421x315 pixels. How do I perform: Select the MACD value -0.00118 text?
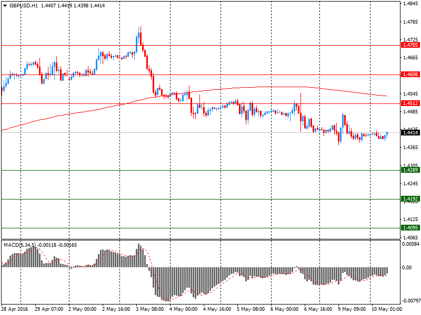point(47,245)
